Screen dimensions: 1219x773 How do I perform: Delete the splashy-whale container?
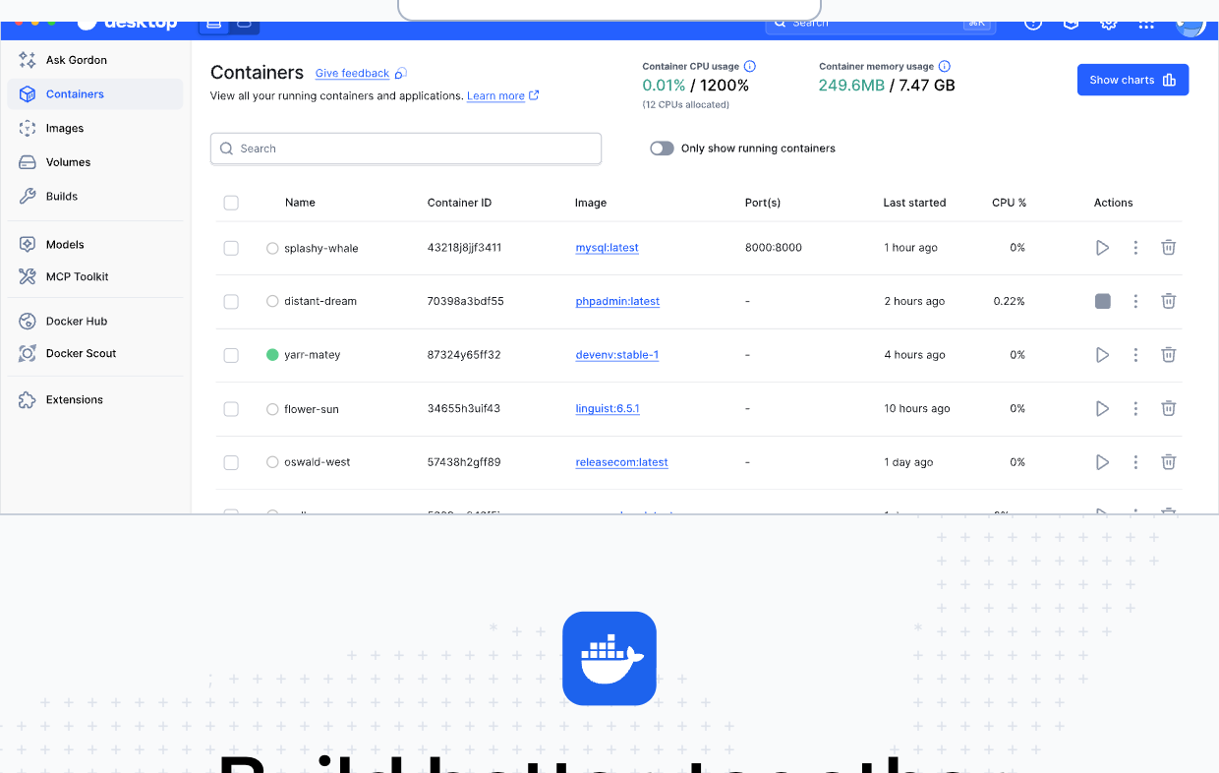tap(1168, 248)
